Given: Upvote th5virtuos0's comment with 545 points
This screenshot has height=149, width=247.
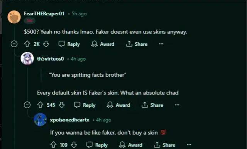Looking at the screenshot, I should (x=40, y=105).
